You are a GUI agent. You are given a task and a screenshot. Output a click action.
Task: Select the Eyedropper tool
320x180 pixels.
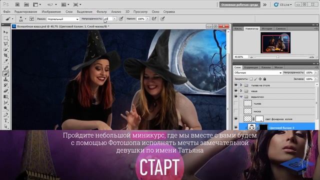pyautogui.click(x=5, y=61)
